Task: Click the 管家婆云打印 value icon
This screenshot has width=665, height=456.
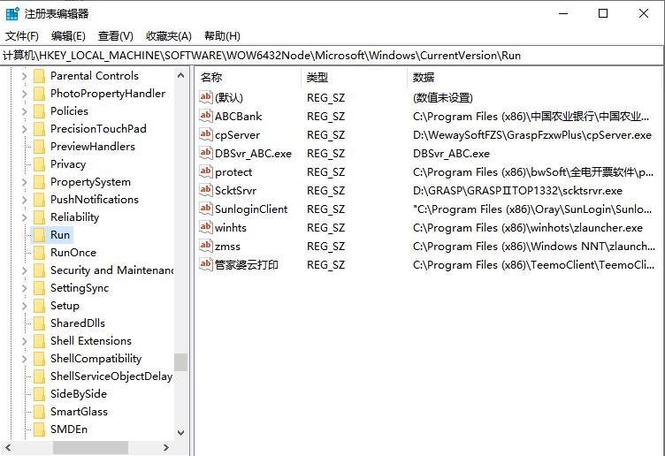Action: 206,264
